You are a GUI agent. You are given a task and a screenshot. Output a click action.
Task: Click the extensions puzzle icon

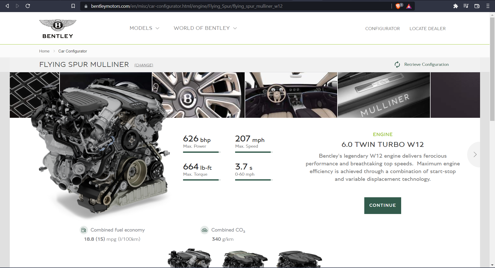pyautogui.click(x=455, y=6)
